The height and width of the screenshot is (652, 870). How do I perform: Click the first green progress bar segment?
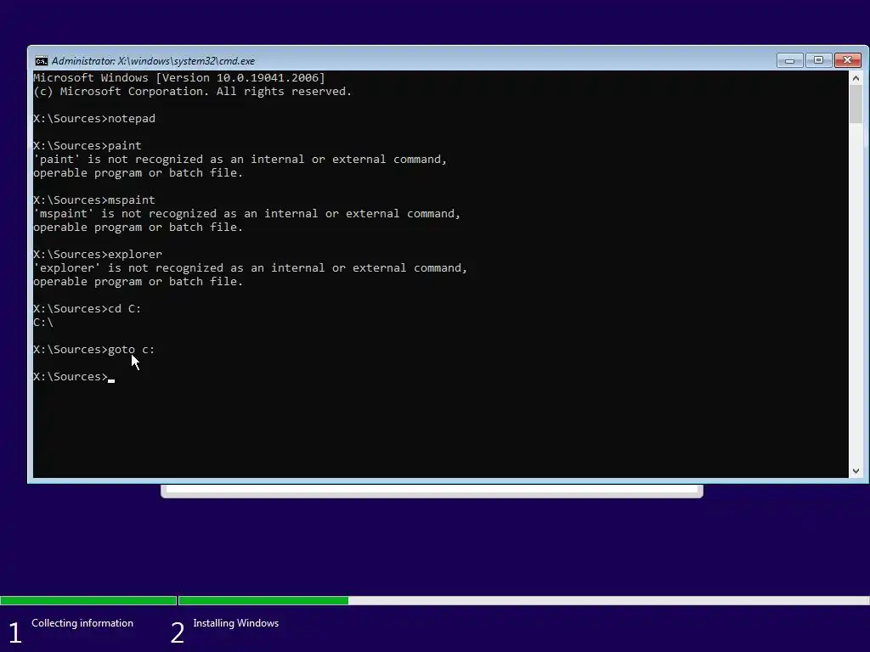click(x=88, y=600)
